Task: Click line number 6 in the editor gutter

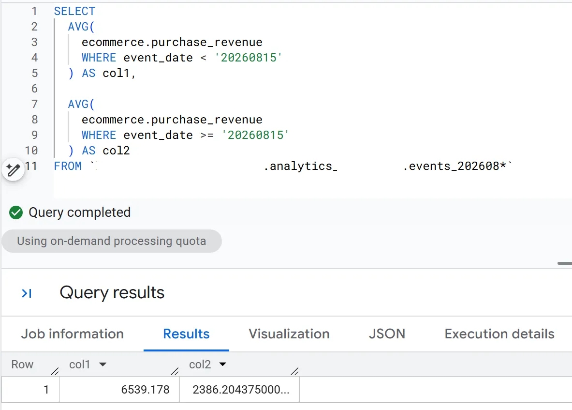Action: (34, 89)
